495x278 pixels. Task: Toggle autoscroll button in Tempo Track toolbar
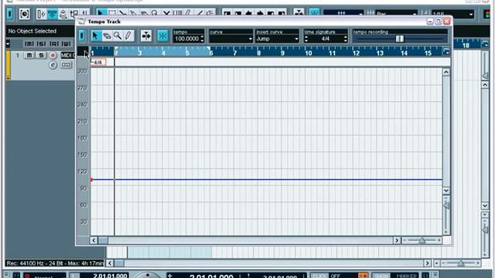pos(146,36)
